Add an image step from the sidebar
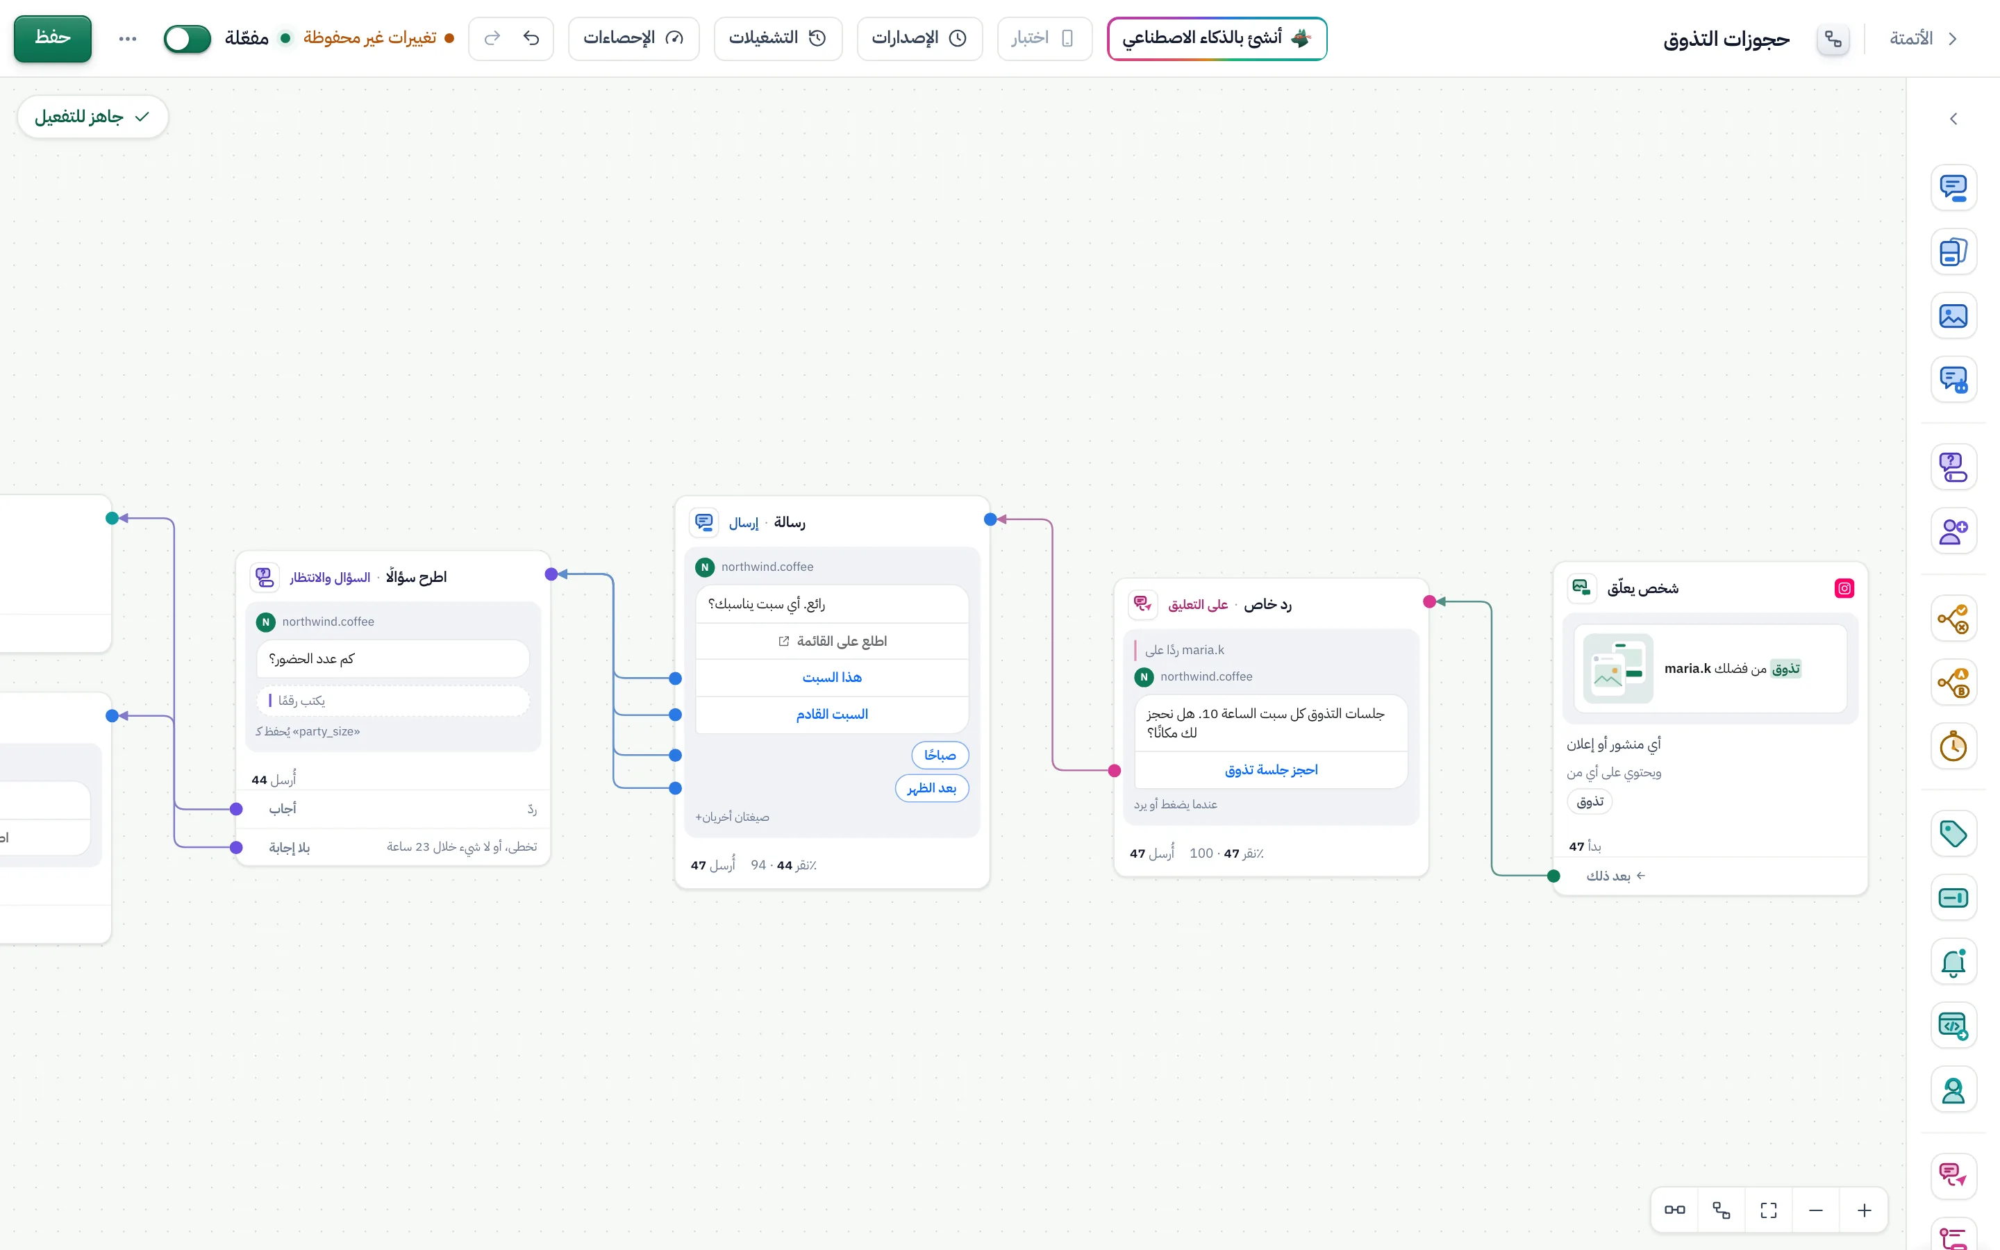The width and height of the screenshot is (2000, 1250). [x=1953, y=316]
